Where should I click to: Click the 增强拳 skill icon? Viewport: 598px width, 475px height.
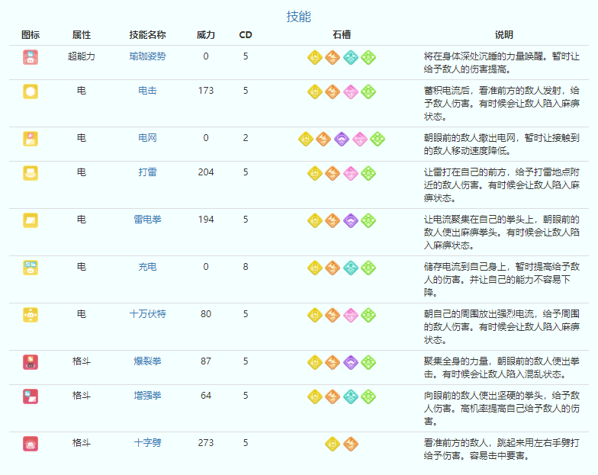(31, 396)
